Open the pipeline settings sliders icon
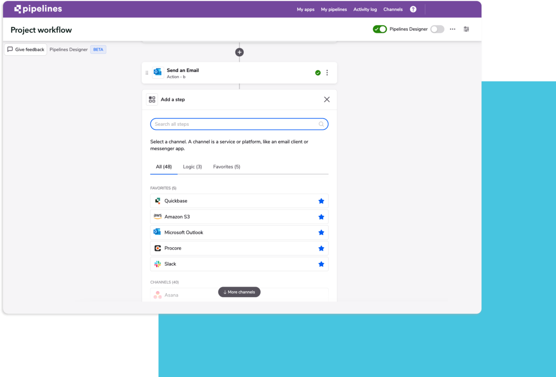 tap(466, 29)
